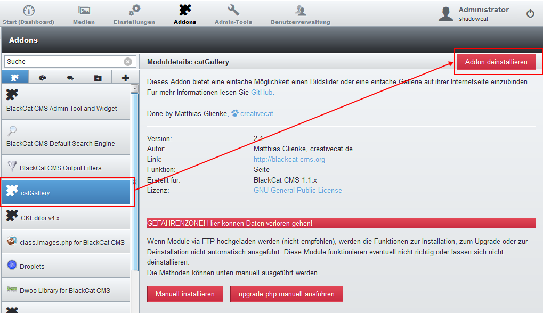Switch to the languages speech-bubble tab
This screenshot has width=543, height=313.
[x=70, y=78]
